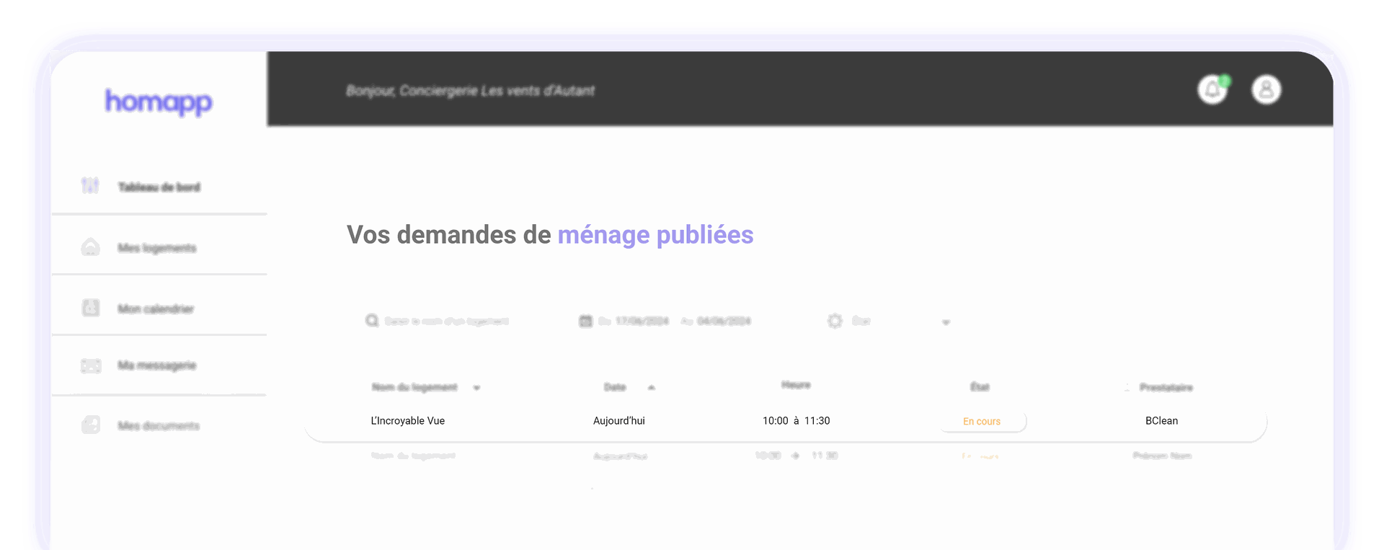Viewport: 1384px width, 550px height.
Task: Select L'Incroyable Vue row name
Action: pos(407,421)
